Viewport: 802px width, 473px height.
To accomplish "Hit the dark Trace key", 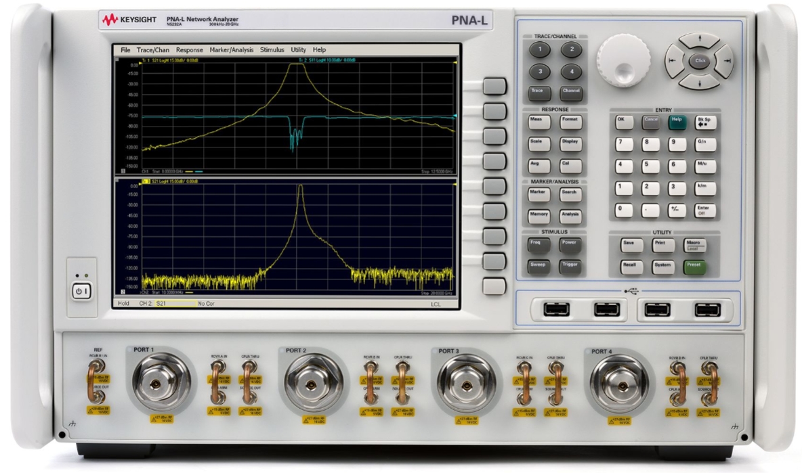I will pyautogui.click(x=540, y=93).
